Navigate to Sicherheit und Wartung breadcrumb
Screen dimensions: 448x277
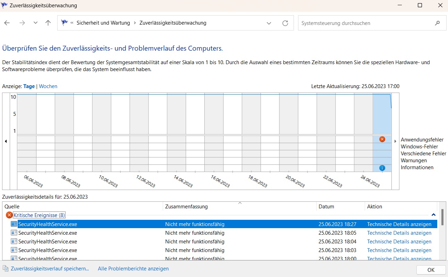pos(103,23)
